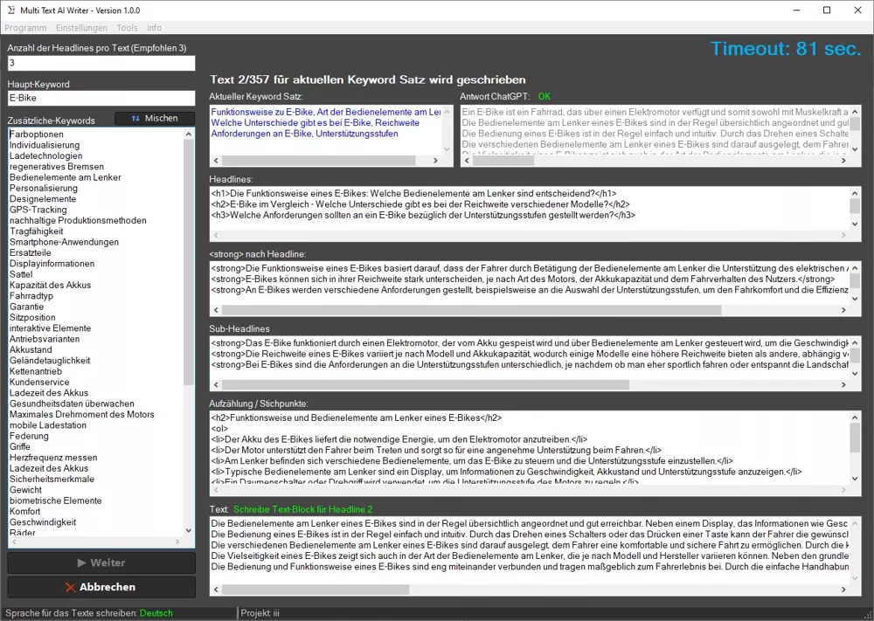The height and width of the screenshot is (621, 874).
Task: Select keyword Geländetauglichkeit
Action: [x=50, y=361]
